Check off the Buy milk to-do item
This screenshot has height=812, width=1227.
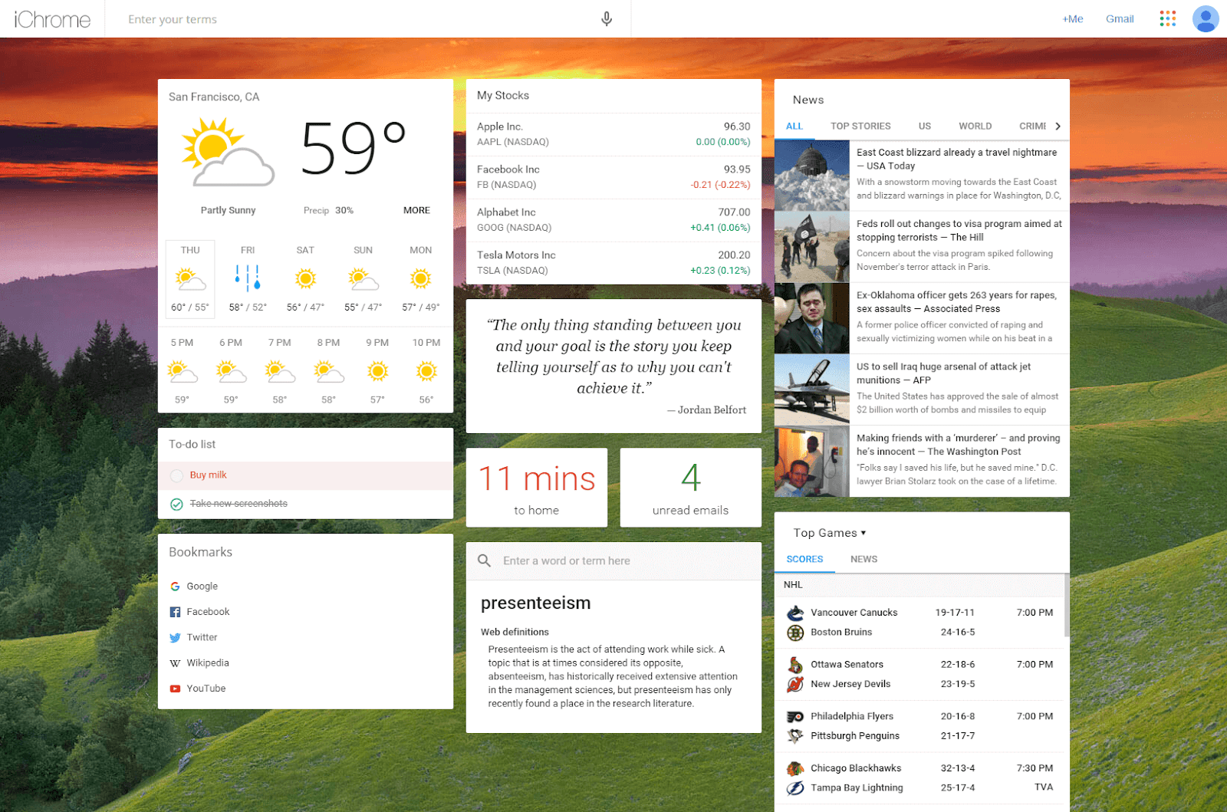tap(176, 475)
